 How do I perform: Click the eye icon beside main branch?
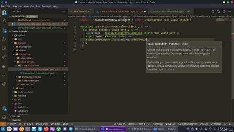[x=20, y=124]
